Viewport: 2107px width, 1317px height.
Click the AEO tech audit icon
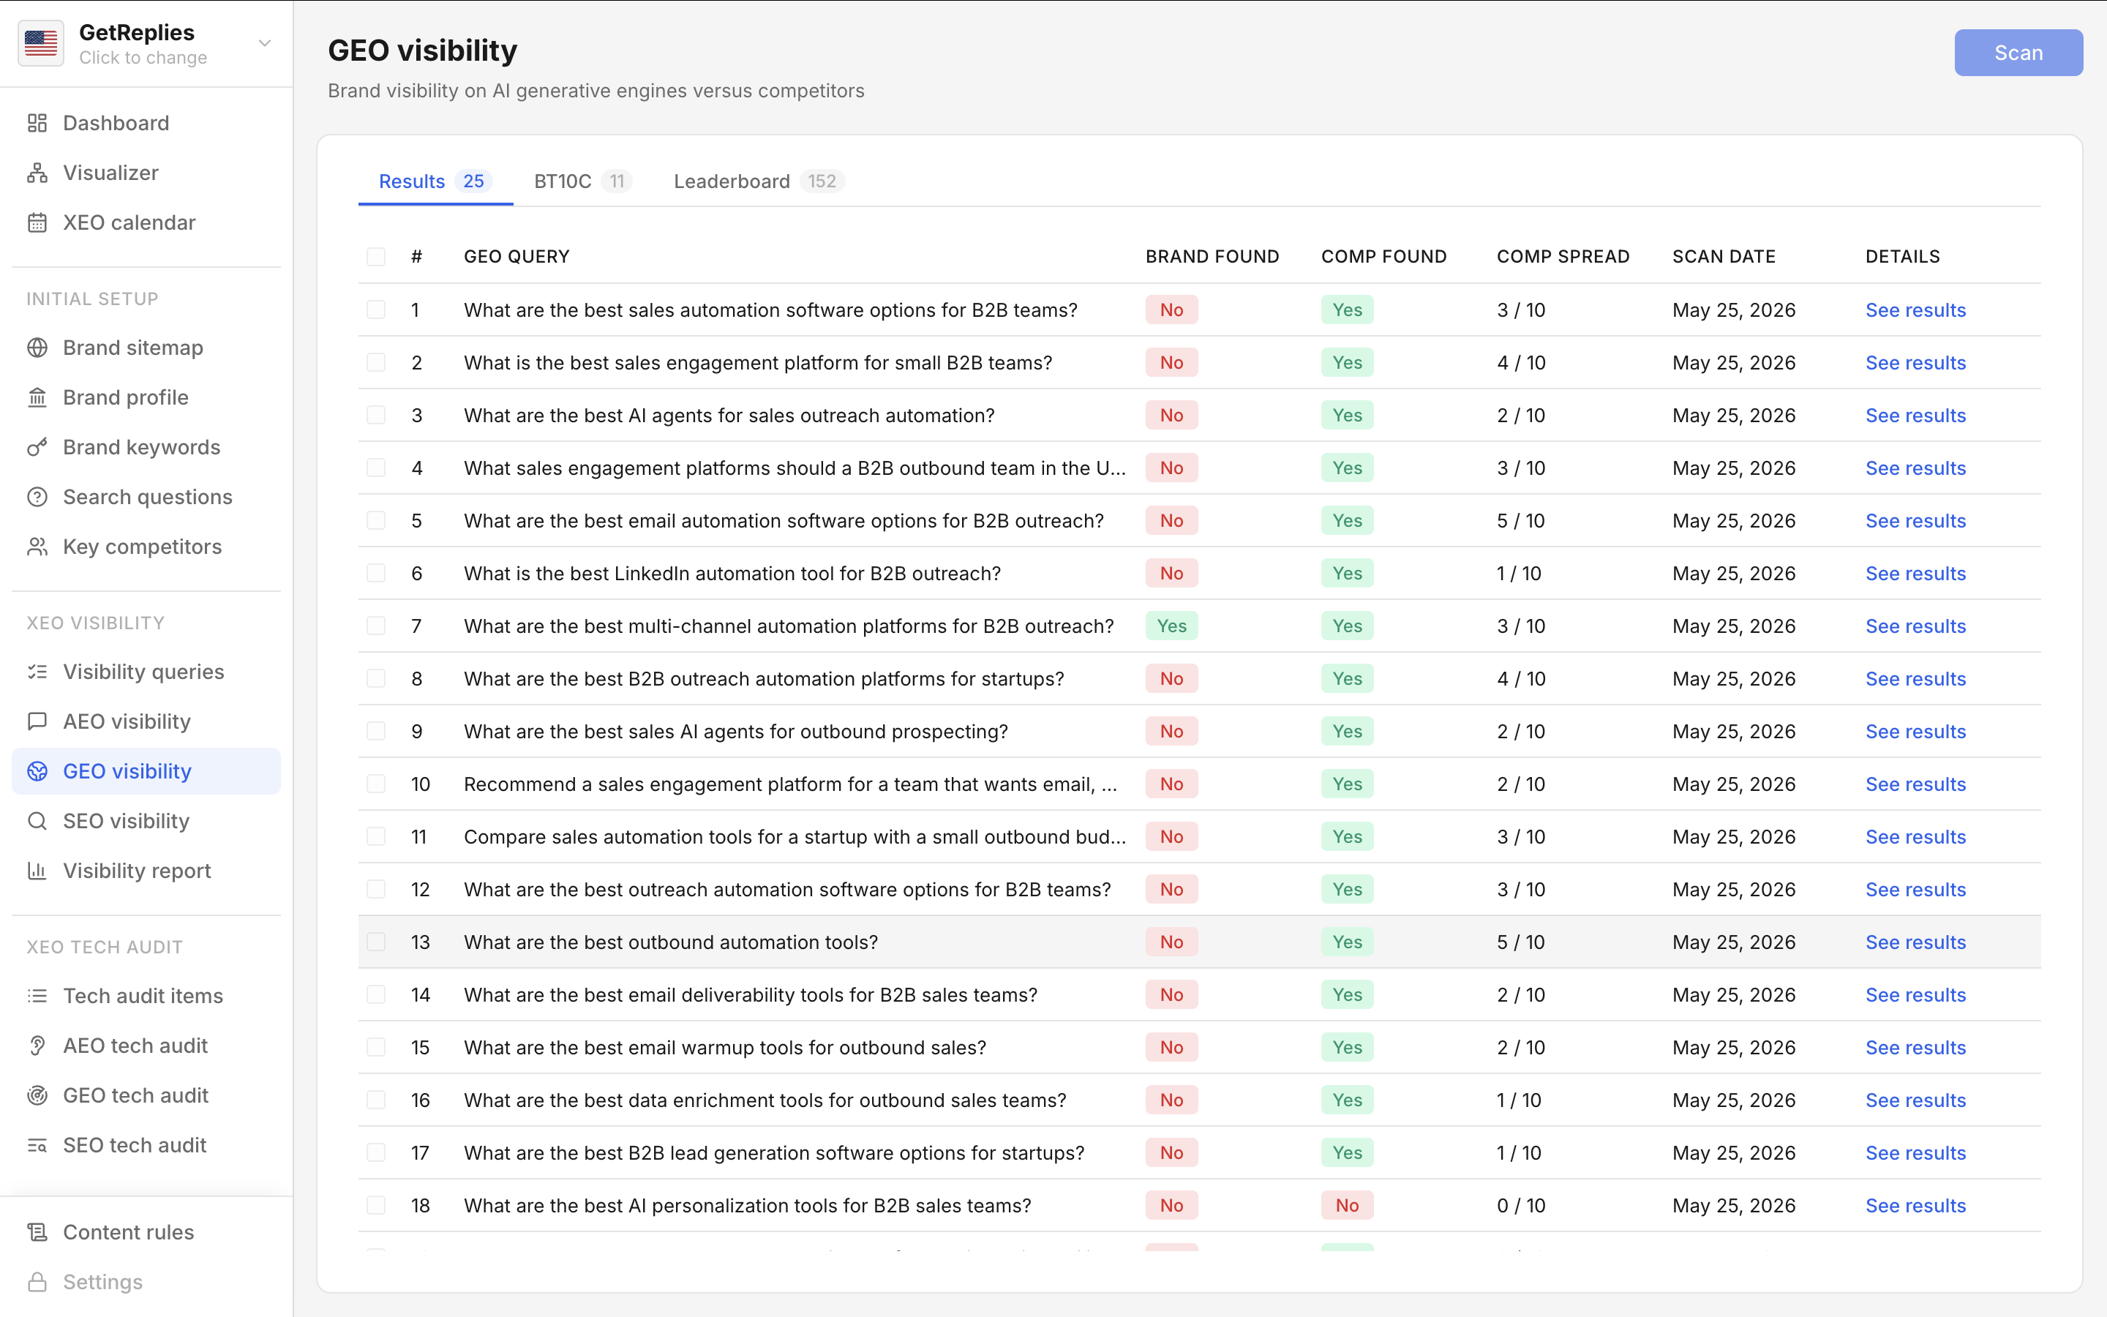[x=37, y=1046]
